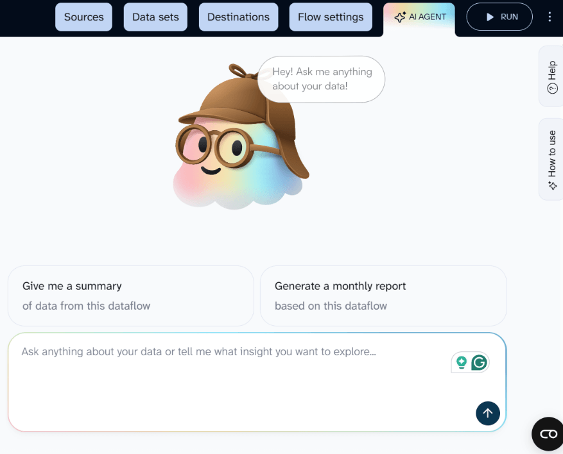This screenshot has height=454, width=563.
Task: Click the Hey! Ask me anything speech bubble
Action: 321,79
